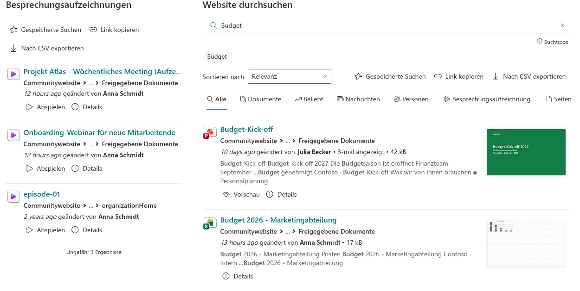Click the video icon of episode-01

click(x=13, y=197)
